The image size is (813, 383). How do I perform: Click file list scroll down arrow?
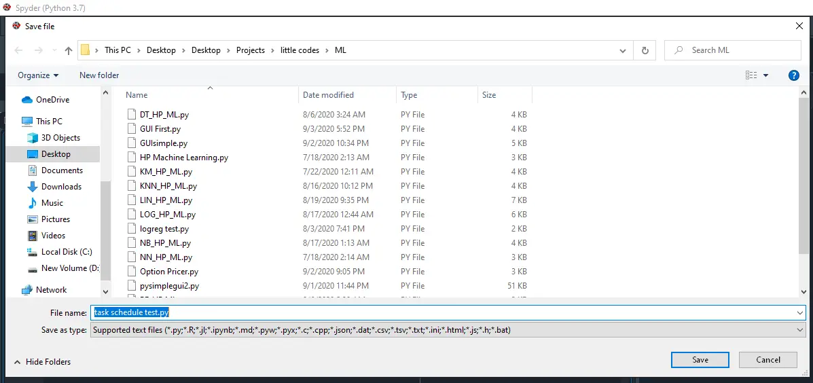803,292
